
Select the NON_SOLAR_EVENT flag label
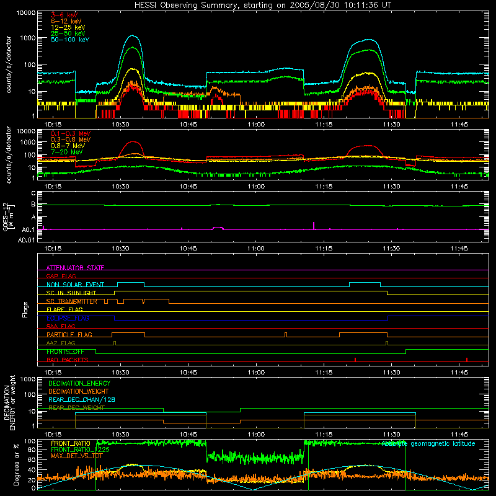coord(75,285)
